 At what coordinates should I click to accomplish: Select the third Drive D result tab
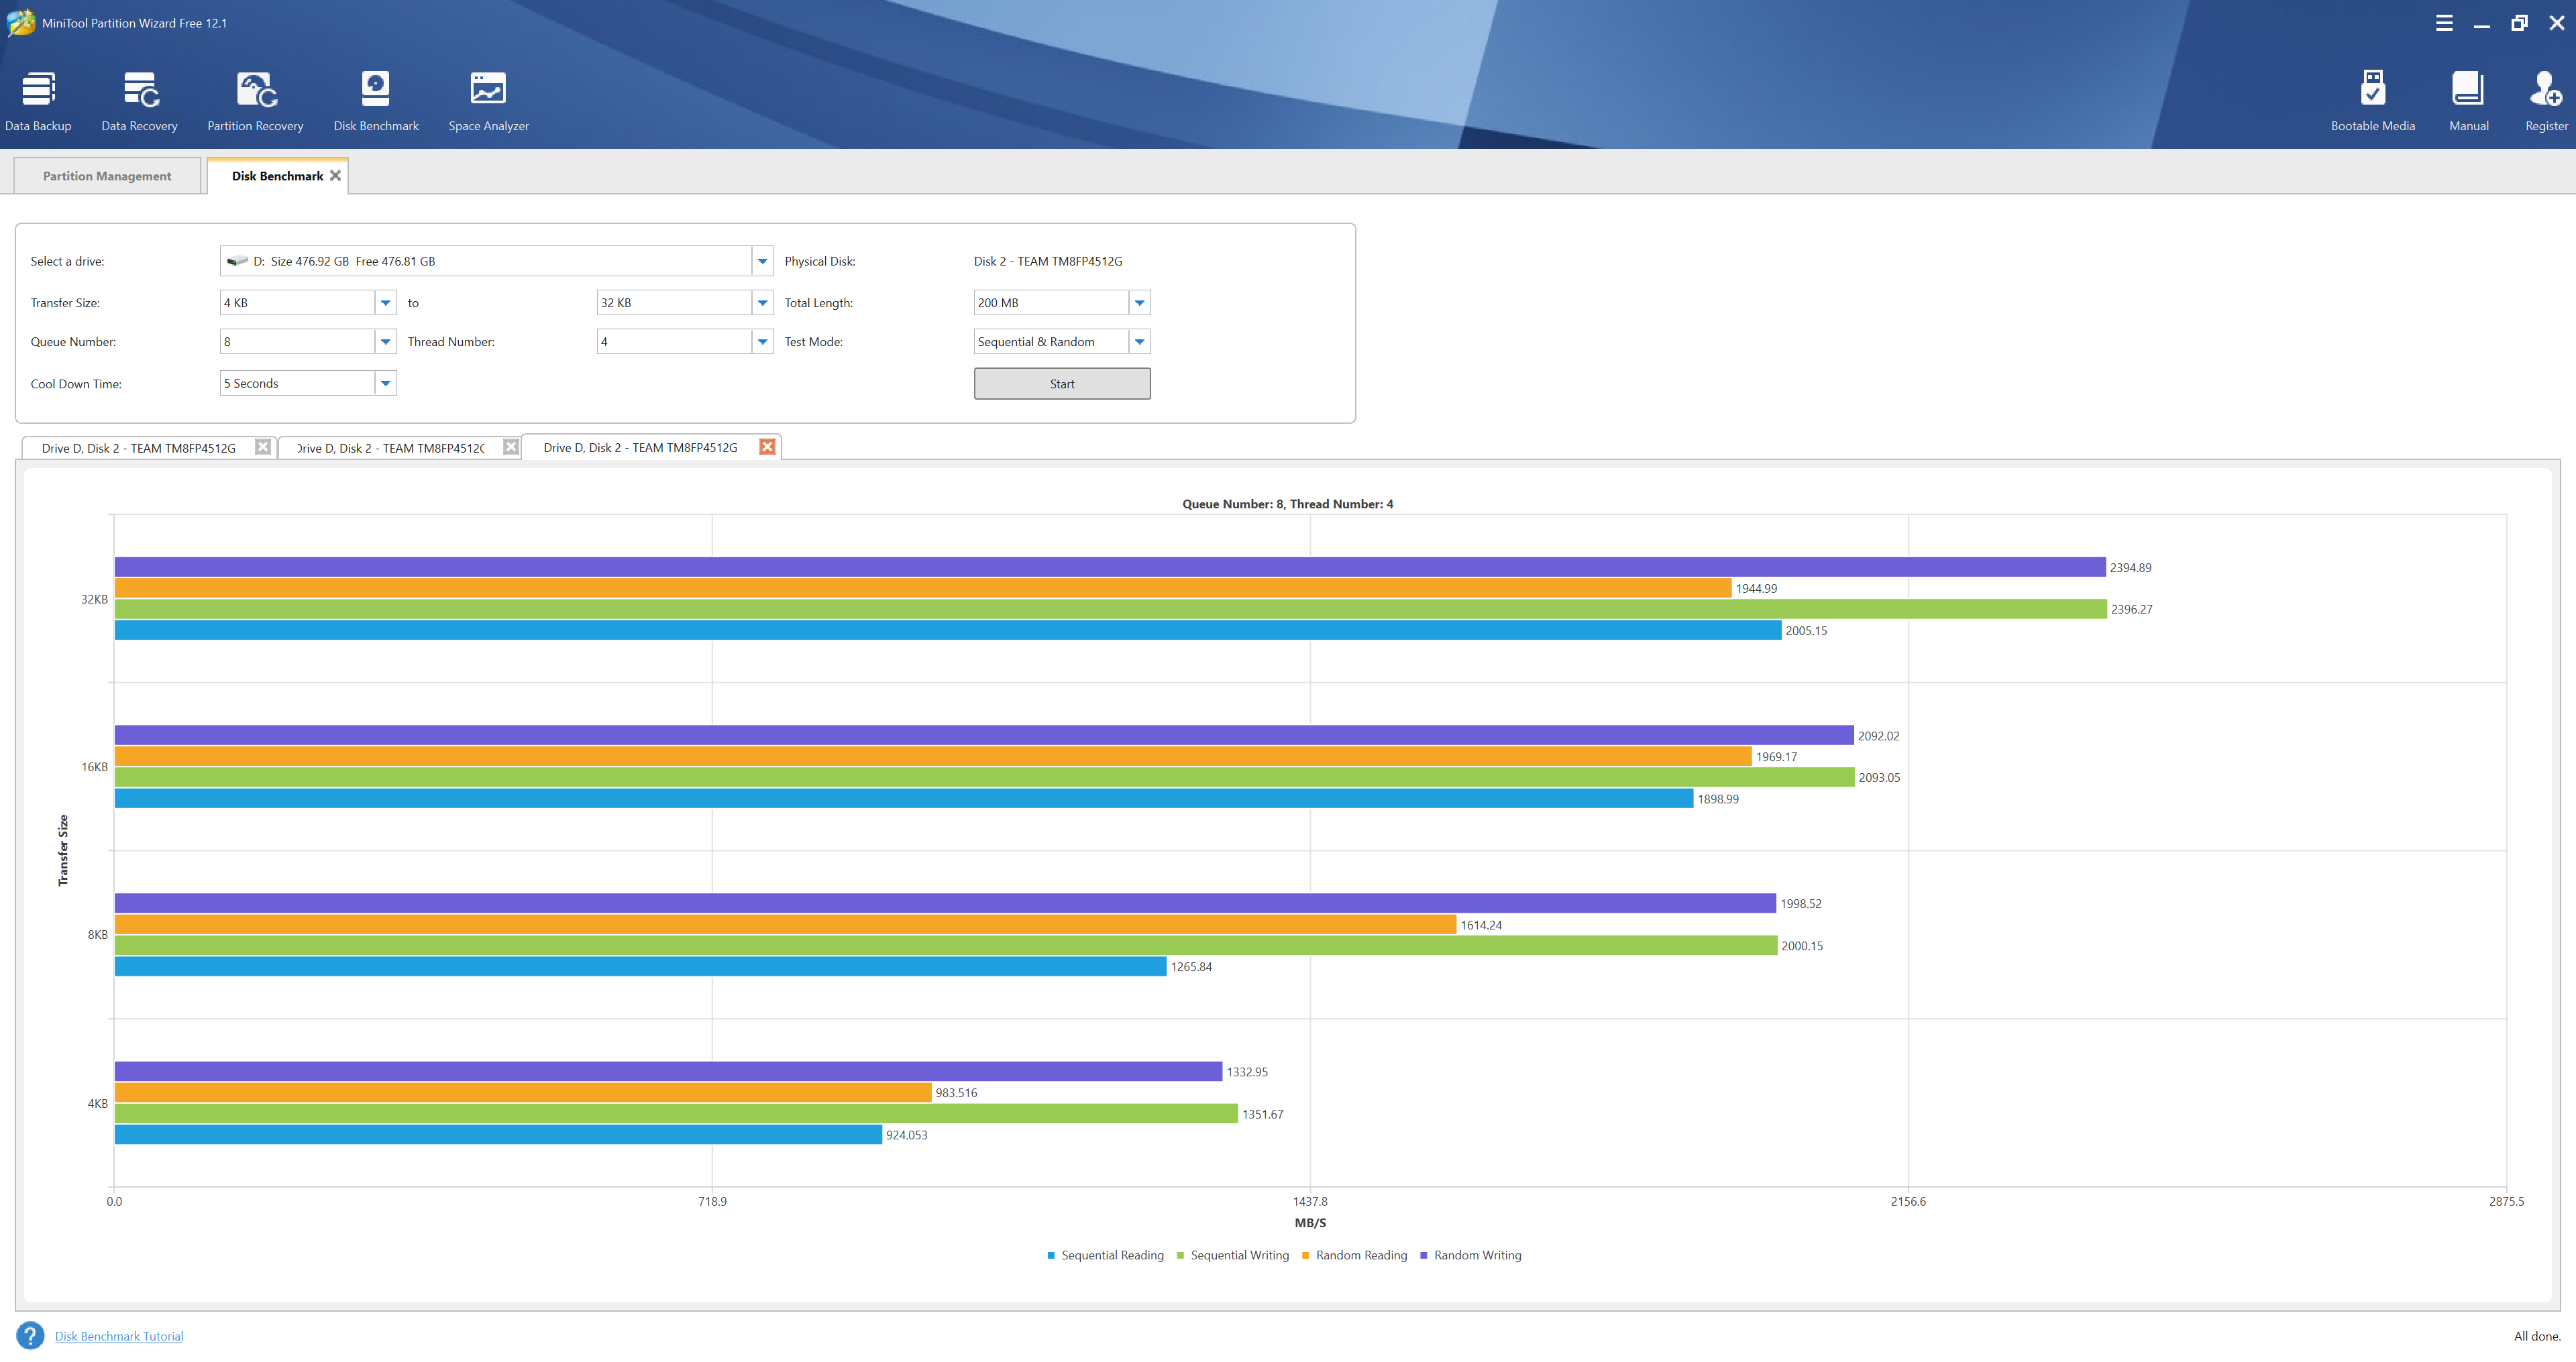640,448
